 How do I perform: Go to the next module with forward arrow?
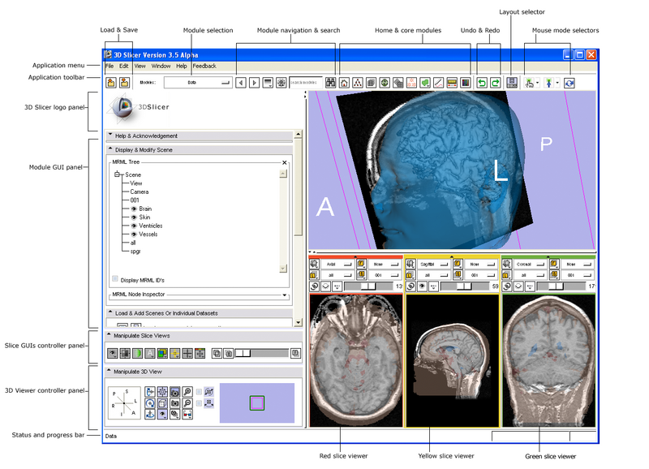pos(254,83)
